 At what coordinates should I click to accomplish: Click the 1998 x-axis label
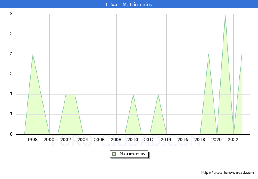coord(32,140)
